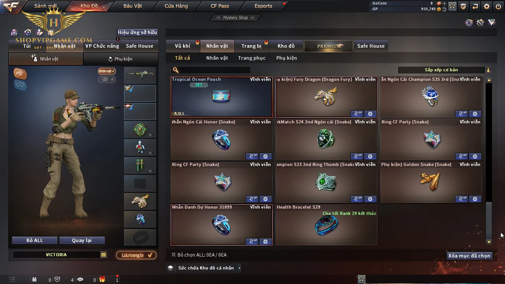The height and width of the screenshot is (284, 505).
Task: Switch to the Vũ khí tab
Action: (x=183, y=46)
